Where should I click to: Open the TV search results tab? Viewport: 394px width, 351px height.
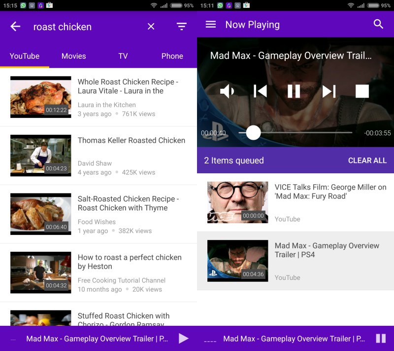pos(123,56)
